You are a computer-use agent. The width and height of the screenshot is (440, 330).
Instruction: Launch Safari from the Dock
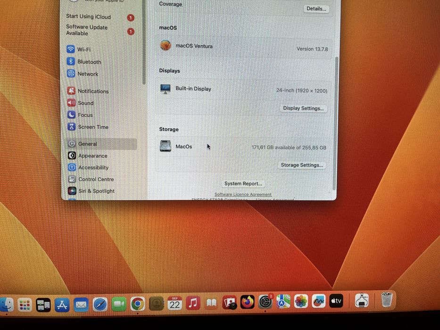tap(100, 305)
